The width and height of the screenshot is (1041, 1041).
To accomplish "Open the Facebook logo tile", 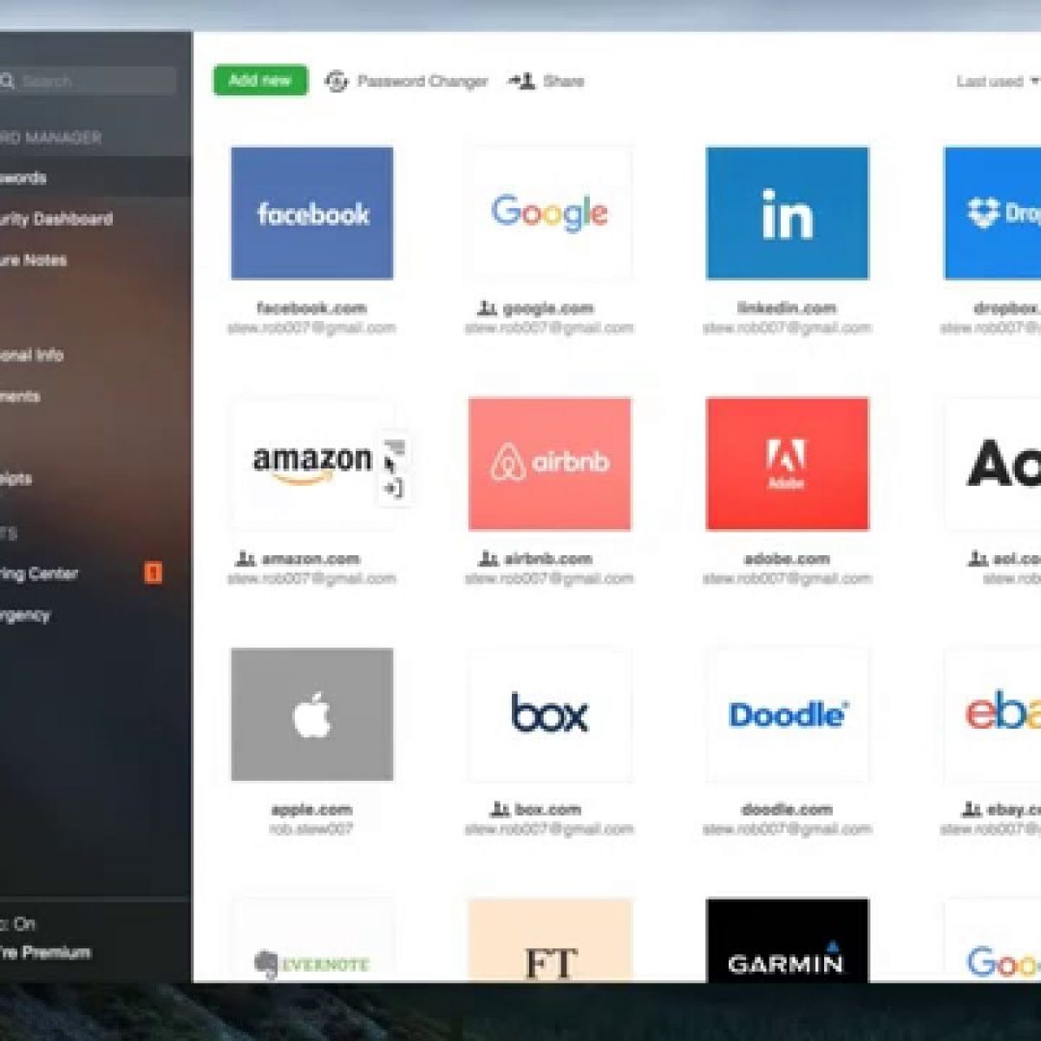I will point(312,213).
